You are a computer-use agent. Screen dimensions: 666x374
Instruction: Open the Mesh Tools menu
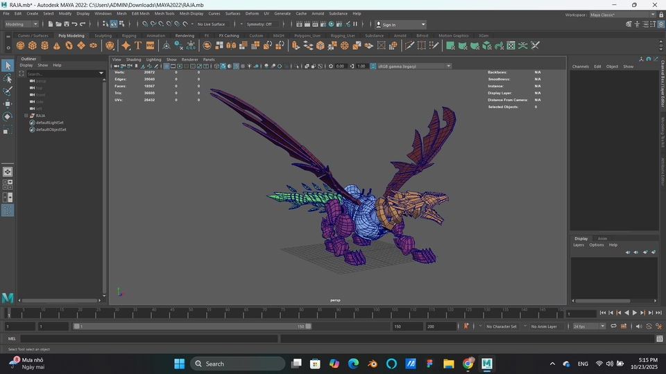point(164,14)
